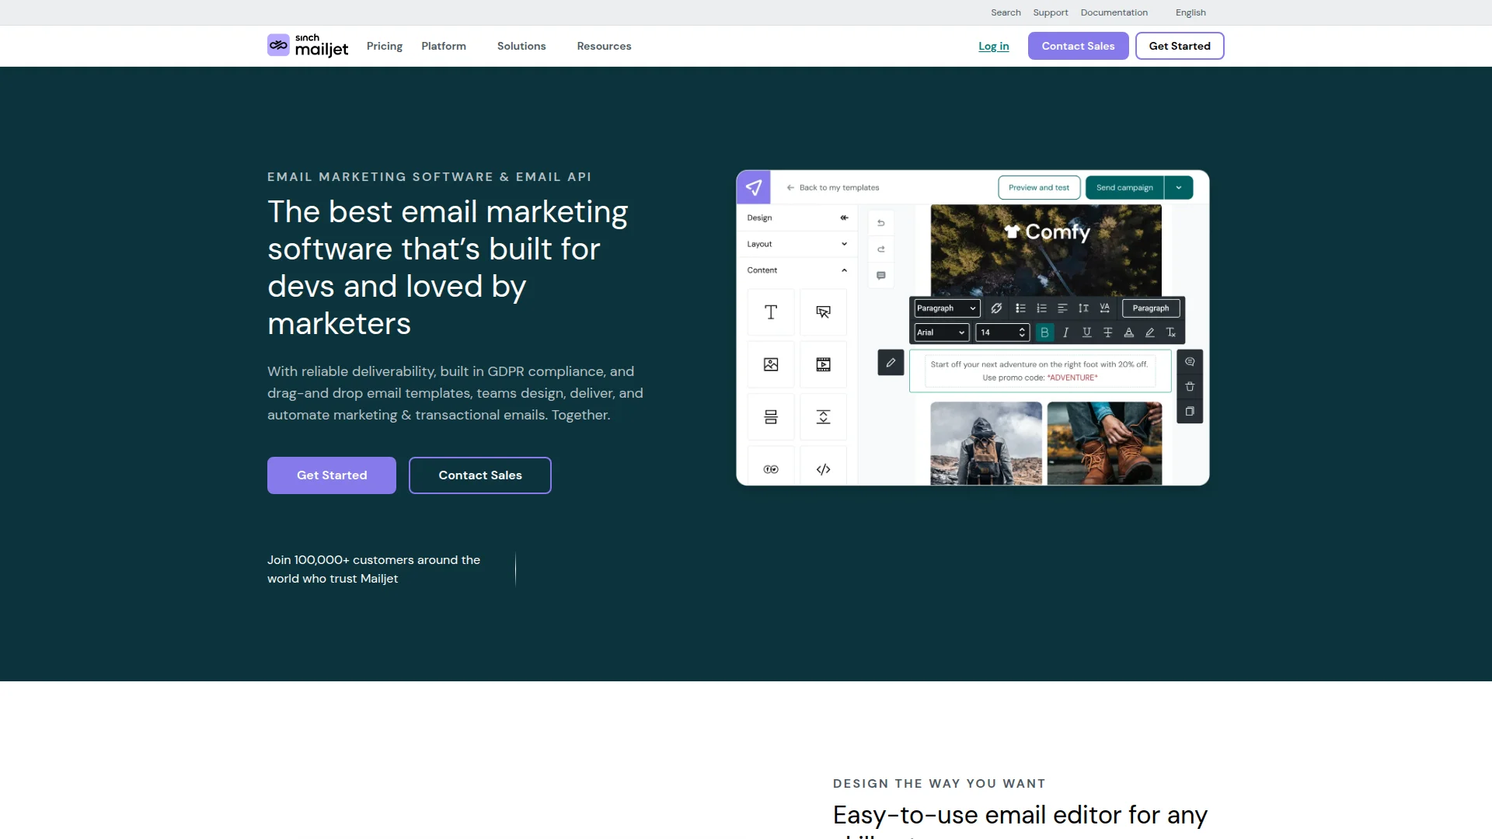Open the Solutions menu

[521, 46]
